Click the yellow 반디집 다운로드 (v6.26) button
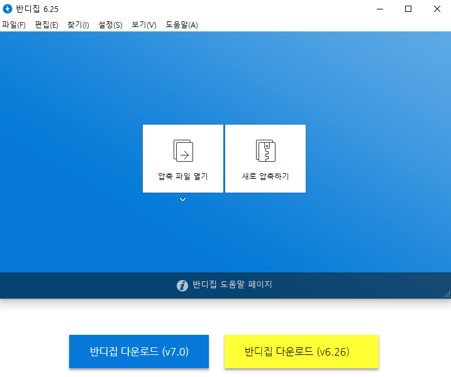This screenshot has width=451, height=377. 301,351
